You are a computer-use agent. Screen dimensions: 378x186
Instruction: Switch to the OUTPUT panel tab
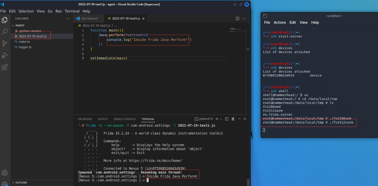[103, 119]
